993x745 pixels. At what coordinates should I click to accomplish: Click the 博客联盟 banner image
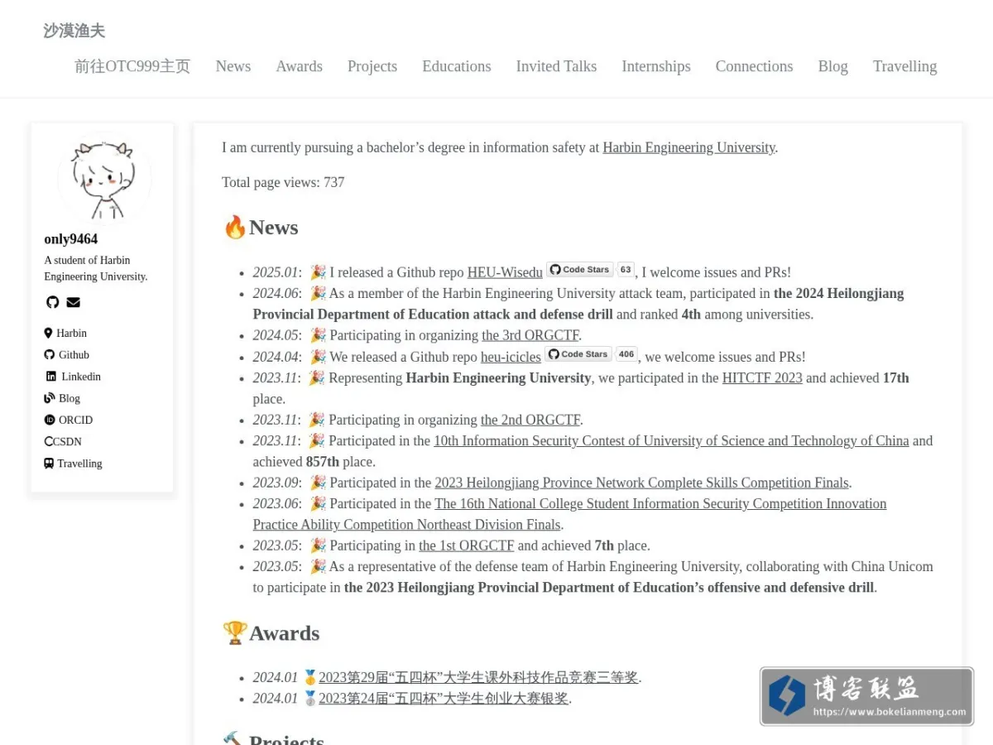tap(866, 696)
